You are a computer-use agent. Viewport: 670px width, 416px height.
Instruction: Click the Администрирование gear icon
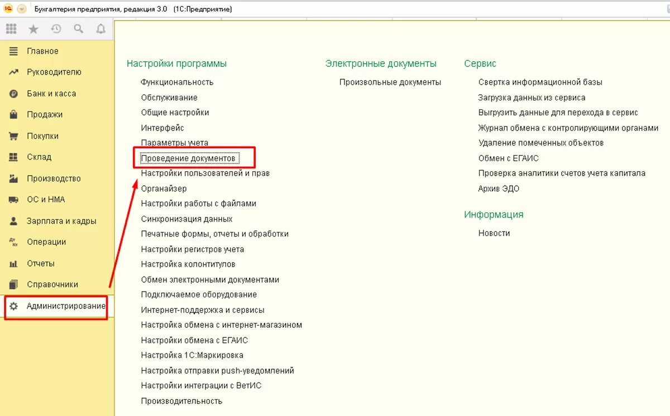[13, 306]
